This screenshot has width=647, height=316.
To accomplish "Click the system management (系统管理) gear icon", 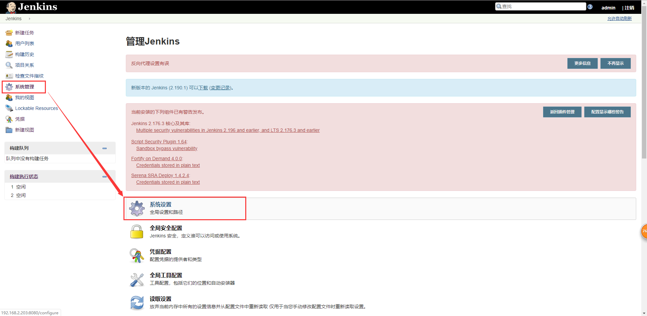I will [x=9, y=87].
